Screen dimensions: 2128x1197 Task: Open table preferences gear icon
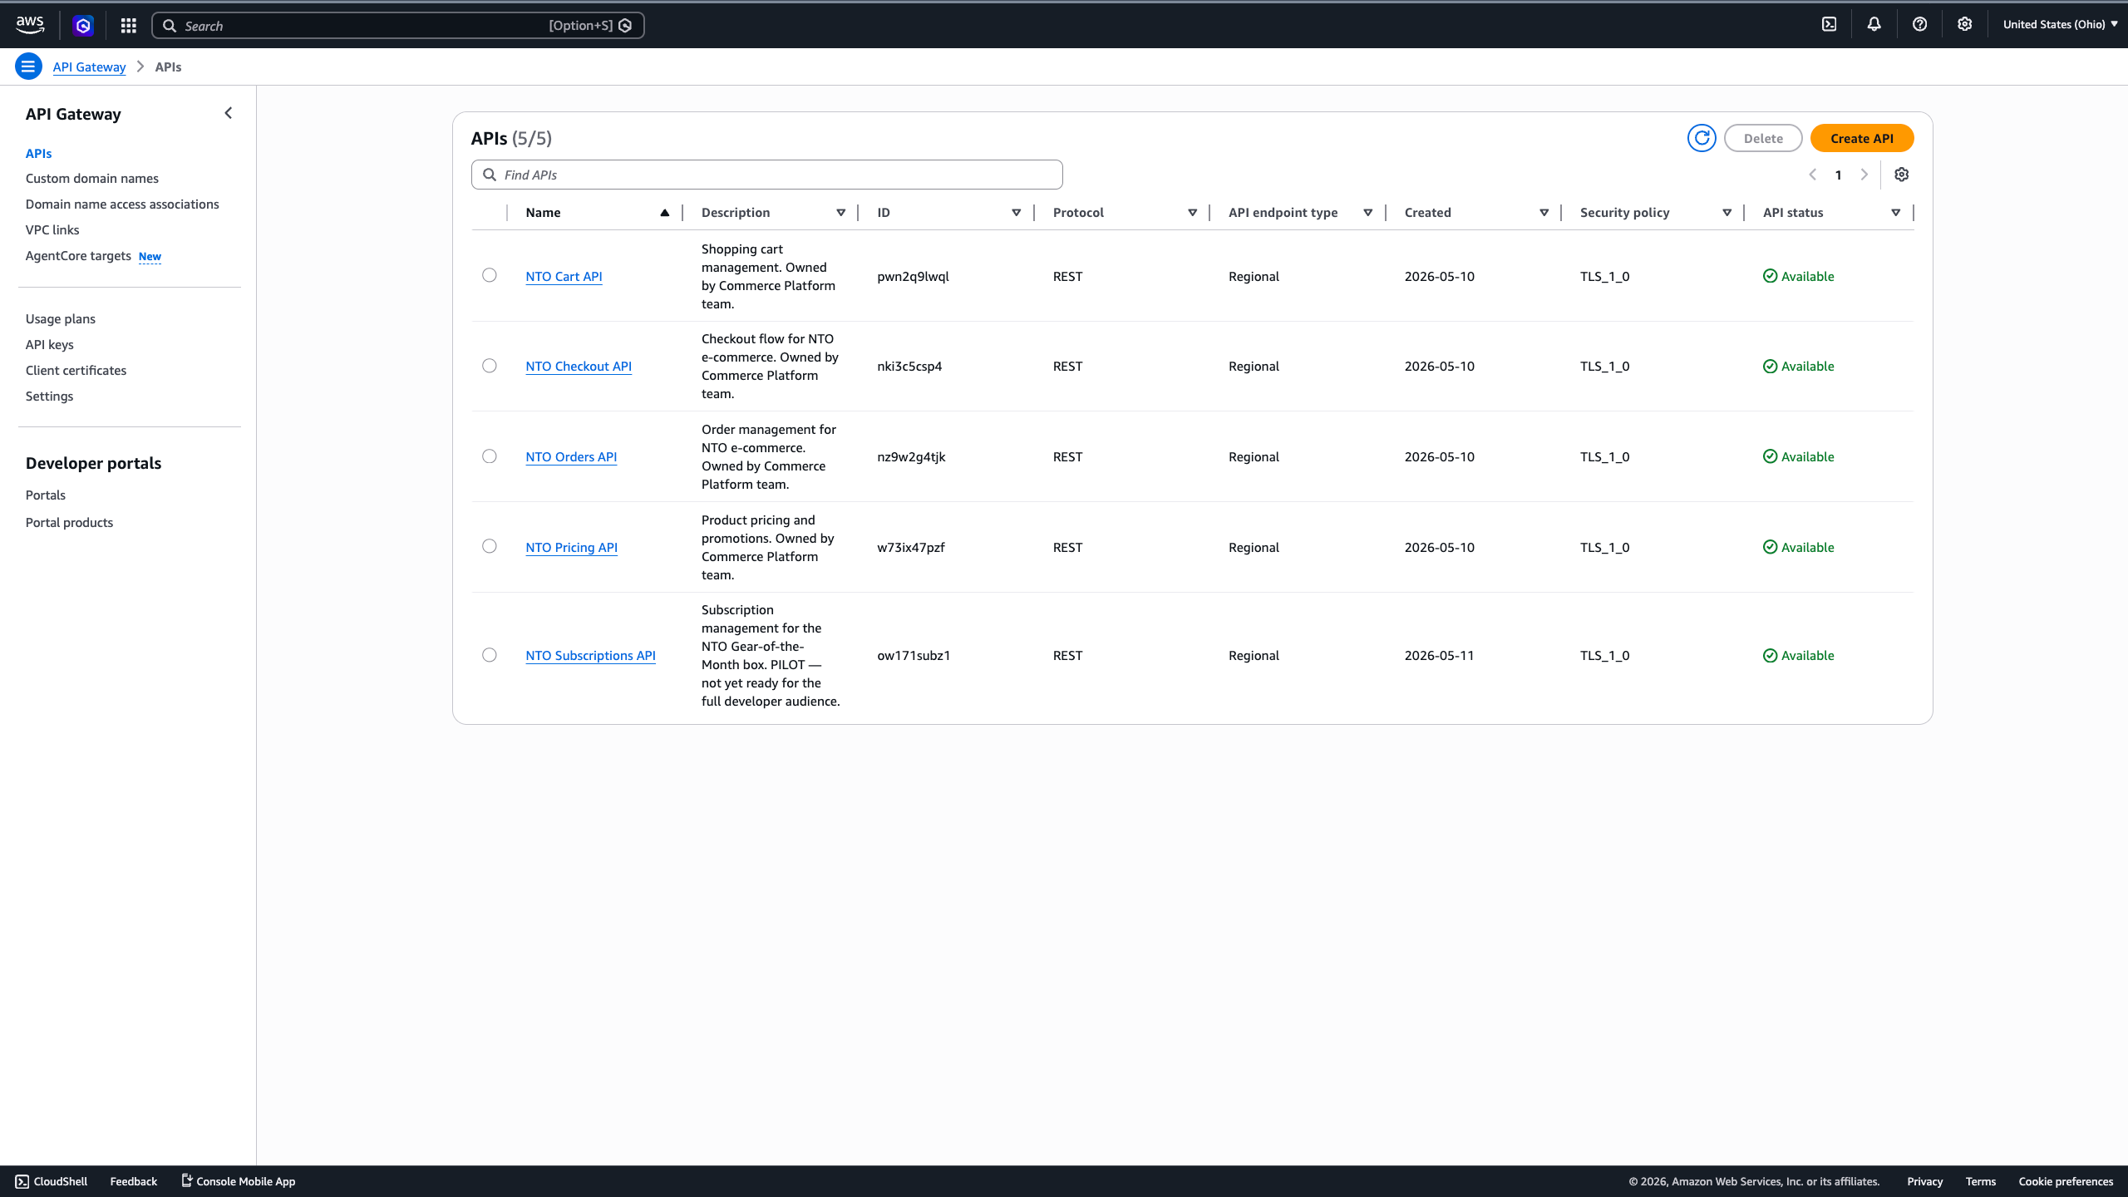tap(1901, 175)
